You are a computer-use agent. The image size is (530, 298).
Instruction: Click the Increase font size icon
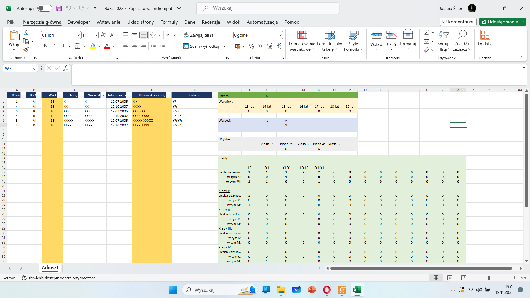[103, 35]
